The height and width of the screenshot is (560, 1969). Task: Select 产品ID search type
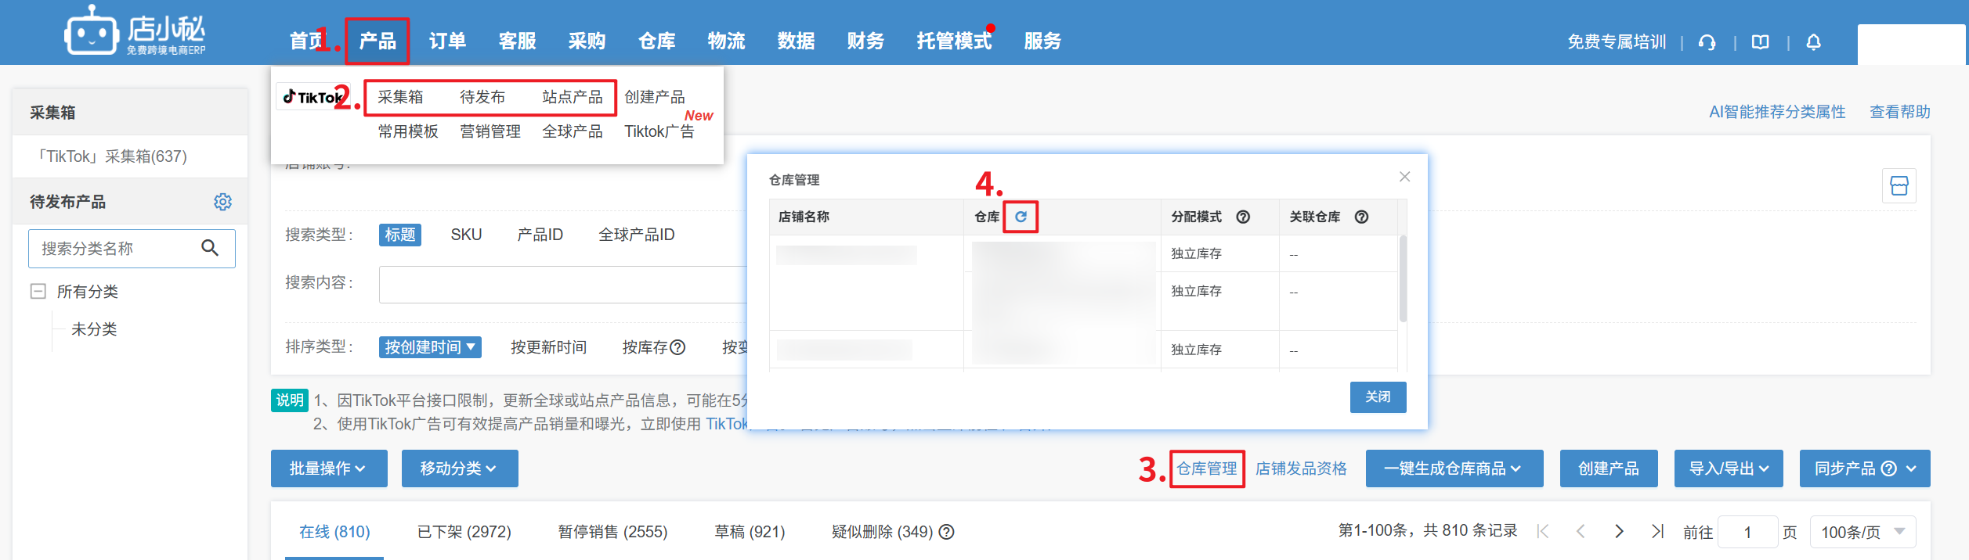540,235
